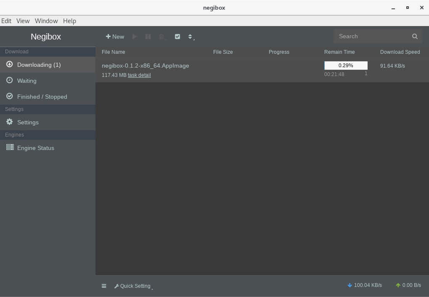Click the 00:21:48 remaining time
This screenshot has height=297, width=429.
click(334, 74)
